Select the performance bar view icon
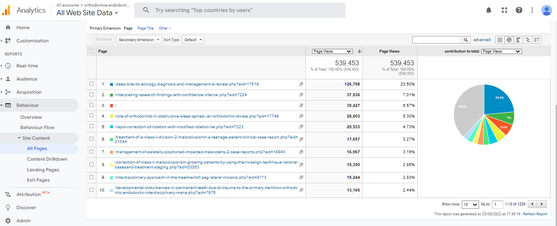The image size is (557, 226). coord(518,40)
